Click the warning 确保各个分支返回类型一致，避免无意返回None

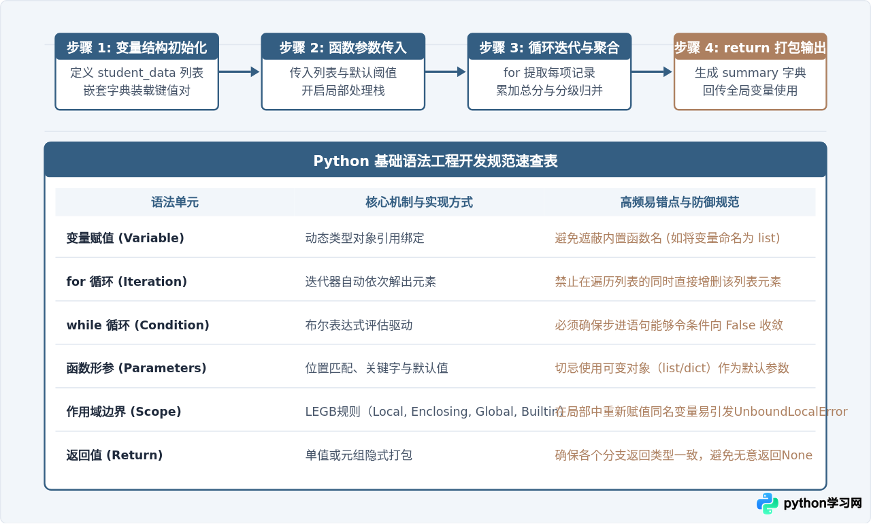[684, 455]
